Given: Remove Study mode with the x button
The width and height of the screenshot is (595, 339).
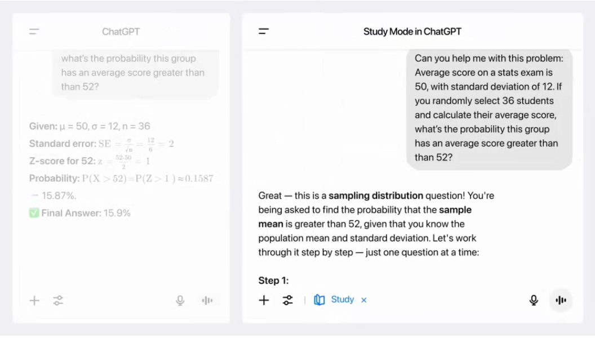Looking at the screenshot, I should [364, 300].
